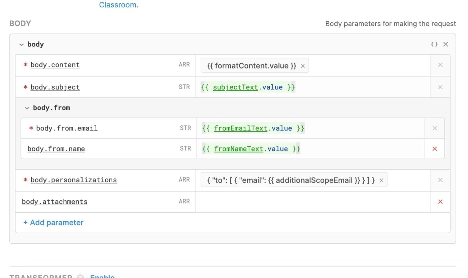Click the empty body.attachments value field
Screen dimensions: 468x278
coord(312,202)
